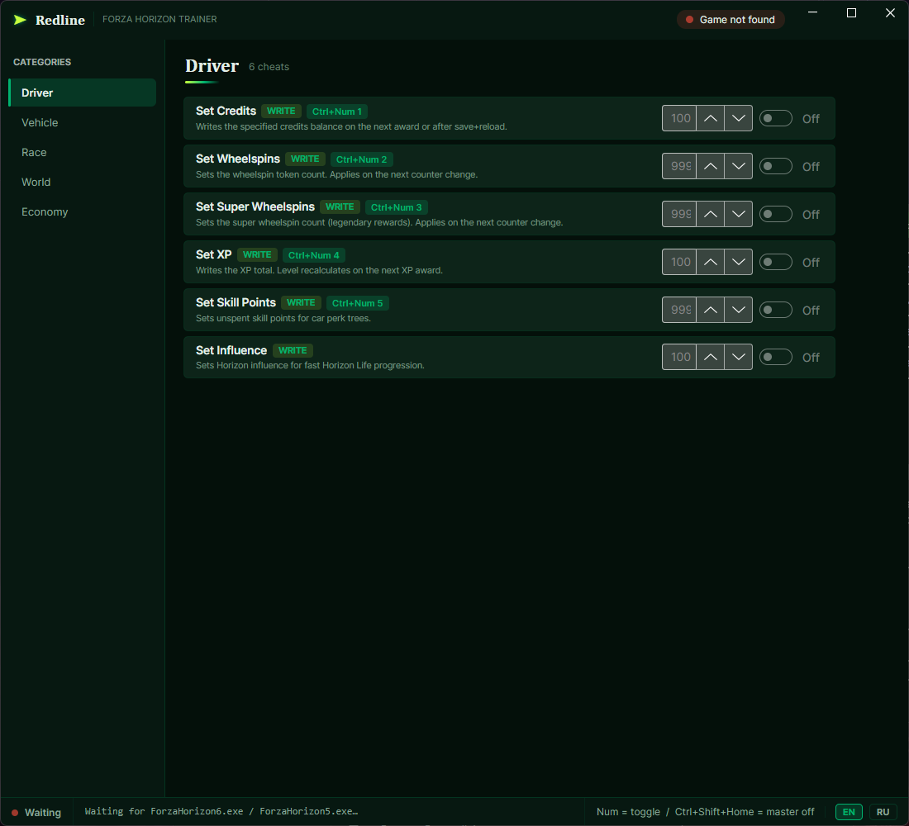Decrease Set Wheelspins value with down arrow
The image size is (909, 826).
738,166
